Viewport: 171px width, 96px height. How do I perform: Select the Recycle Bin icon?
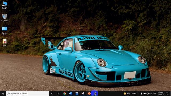coord(5,17)
